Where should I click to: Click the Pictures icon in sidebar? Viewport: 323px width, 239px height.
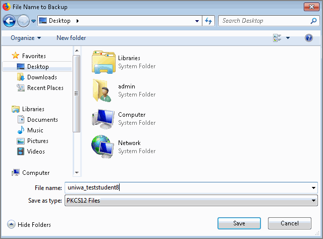coord(21,141)
